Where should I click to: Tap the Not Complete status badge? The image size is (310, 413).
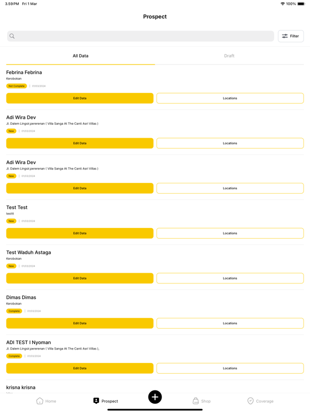(x=17, y=86)
